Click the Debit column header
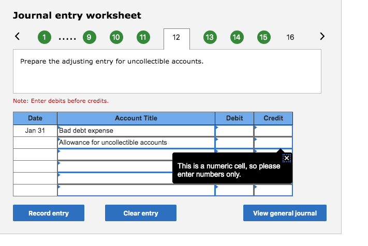 [x=234, y=118]
